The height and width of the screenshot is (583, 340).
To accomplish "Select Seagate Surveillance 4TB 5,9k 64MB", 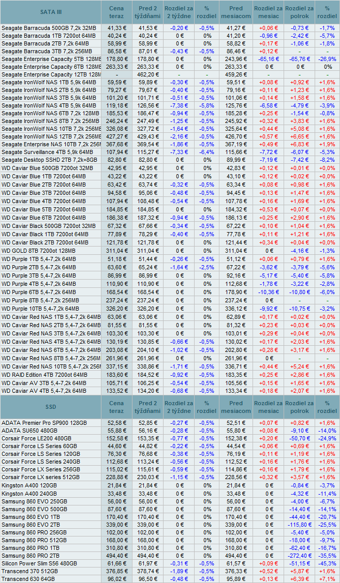I will (47, 152).
